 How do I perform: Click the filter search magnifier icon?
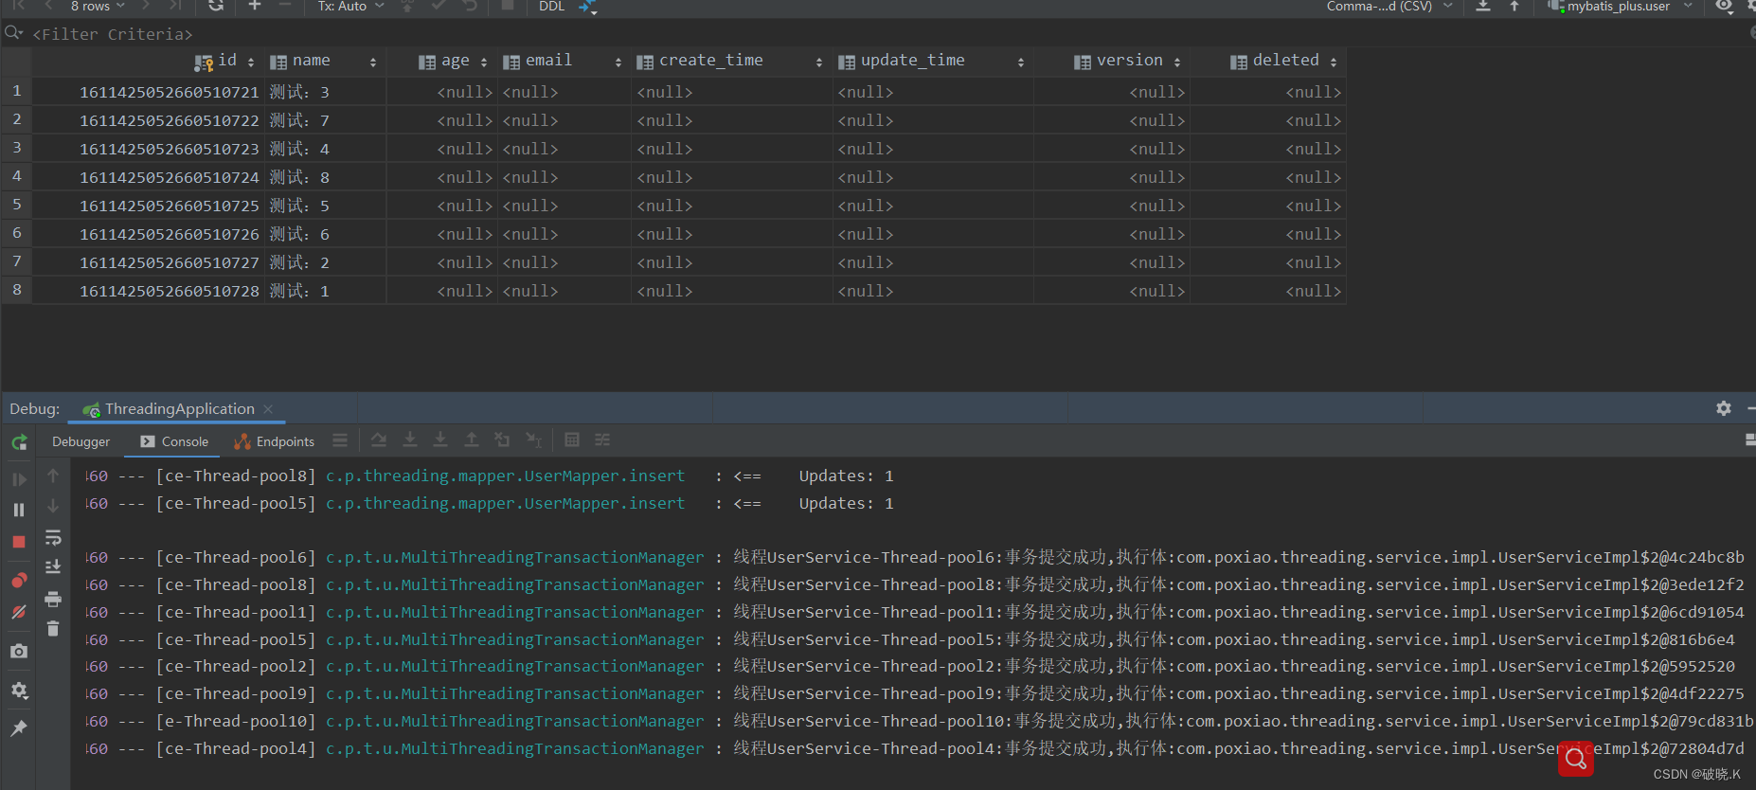pos(13,33)
